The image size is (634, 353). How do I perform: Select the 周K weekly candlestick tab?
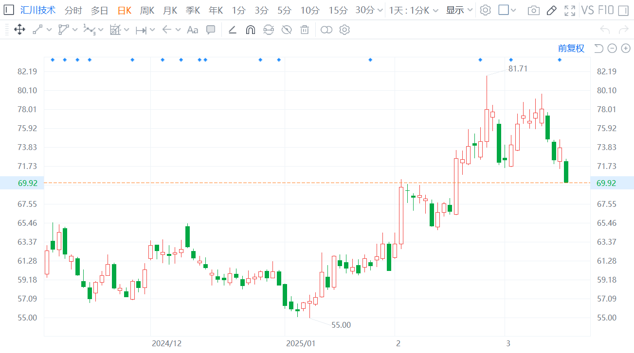tap(147, 10)
